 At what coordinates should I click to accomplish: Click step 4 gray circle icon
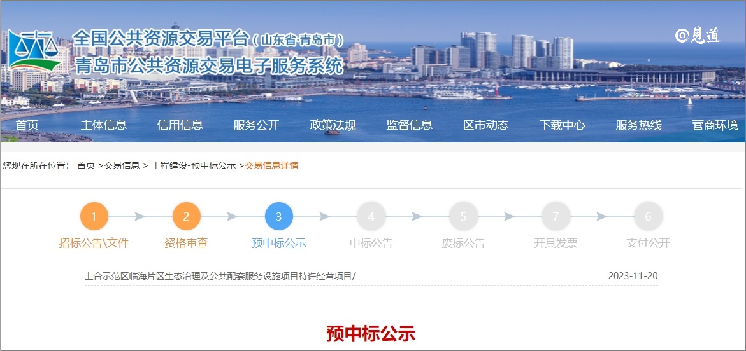pyautogui.click(x=371, y=216)
